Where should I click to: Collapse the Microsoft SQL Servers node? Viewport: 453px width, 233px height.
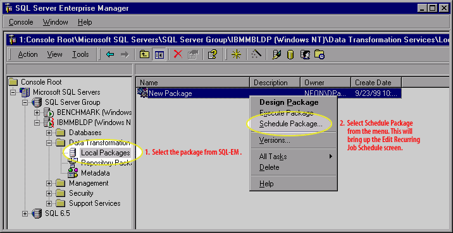(x=13, y=93)
